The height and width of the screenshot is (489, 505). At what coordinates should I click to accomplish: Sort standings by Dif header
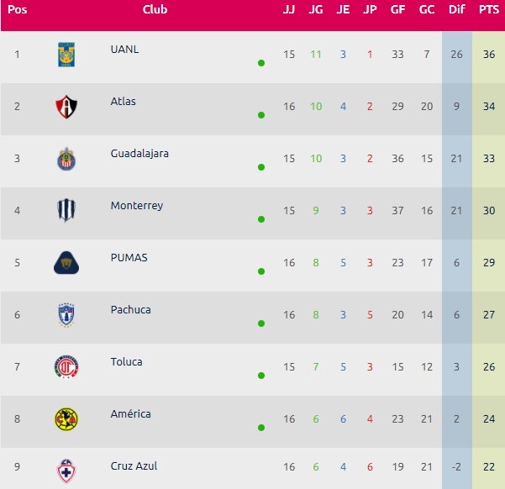pos(457,9)
